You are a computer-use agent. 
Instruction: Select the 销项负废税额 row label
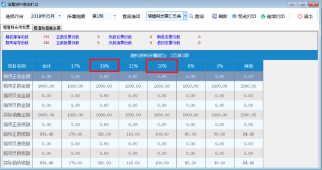click(17, 144)
